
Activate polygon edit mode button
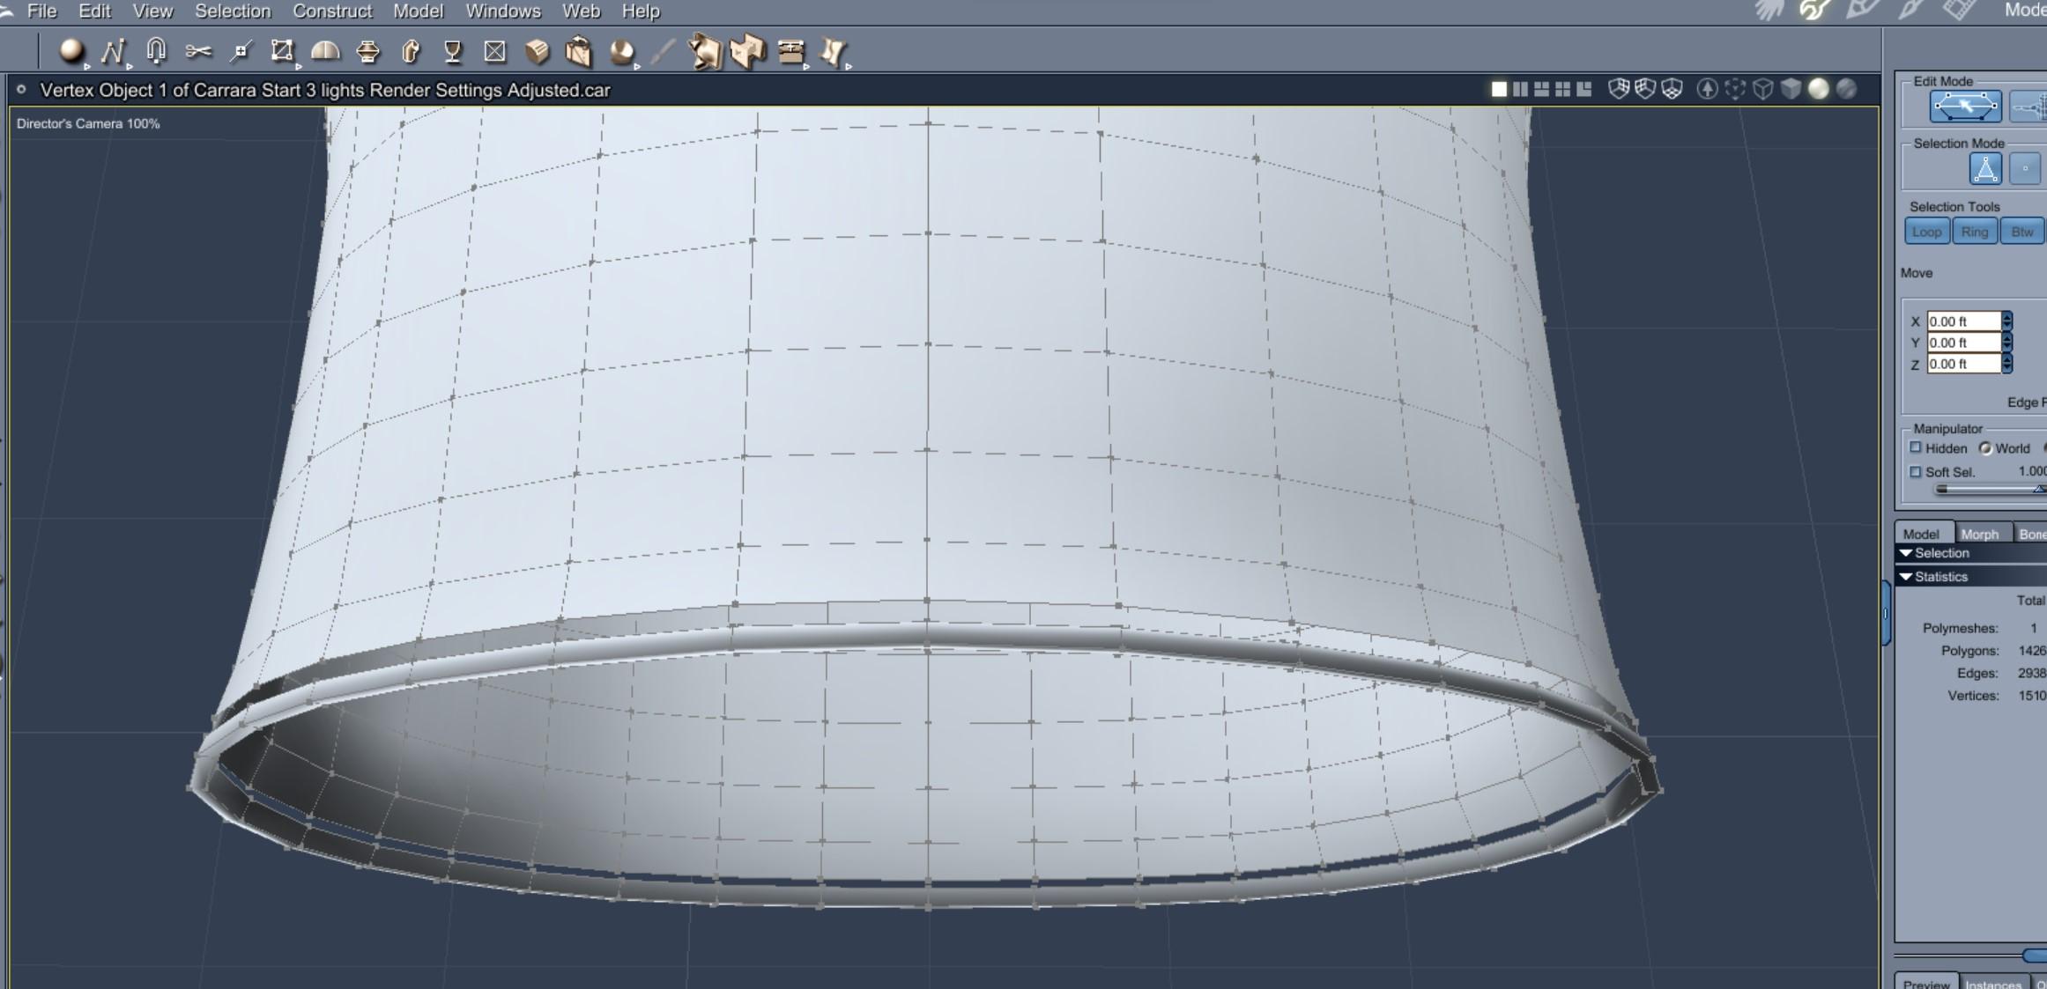(1964, 107)
